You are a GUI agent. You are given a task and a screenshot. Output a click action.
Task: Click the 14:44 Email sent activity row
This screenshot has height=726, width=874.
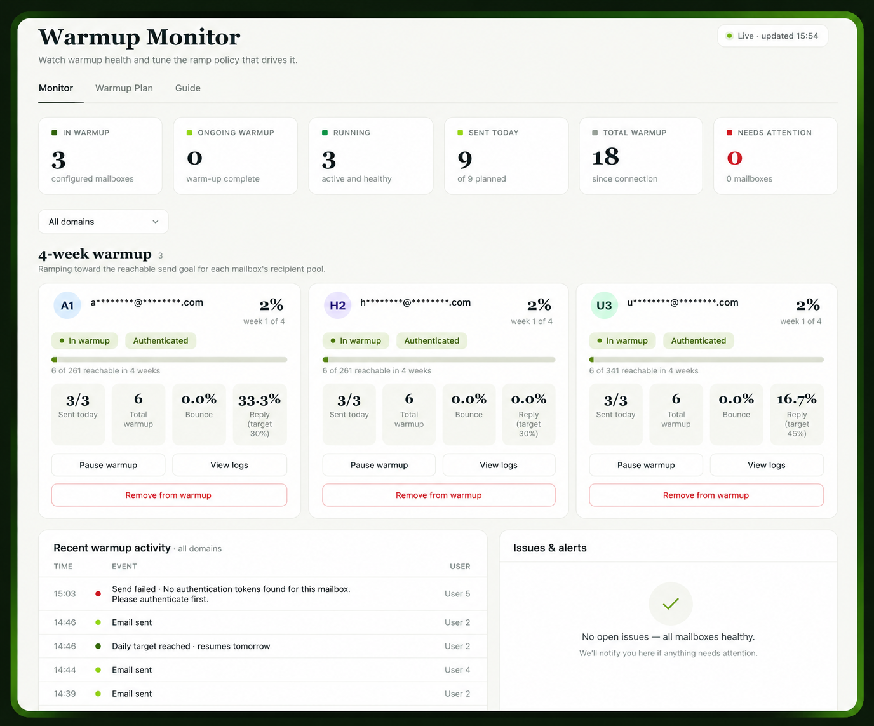coord(263,670)
